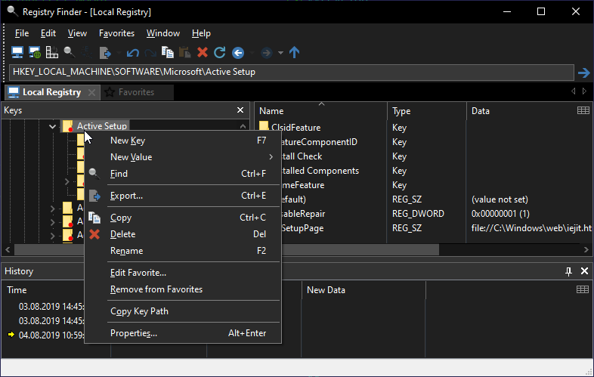The width and height of the screenshot is (594, 377).
Task: Connect to network registry icon
Action: [x=35, y=52]
